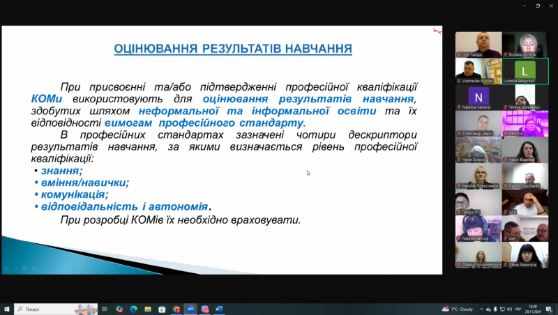Launch Microsoft Edge from taskbar
The width and height of the screenshot is (558, 315).
point(133,309)
